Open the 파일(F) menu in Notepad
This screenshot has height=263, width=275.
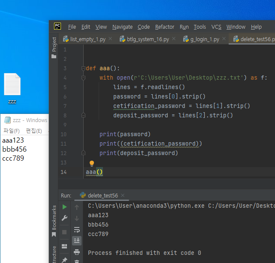(x=12, y=131)
